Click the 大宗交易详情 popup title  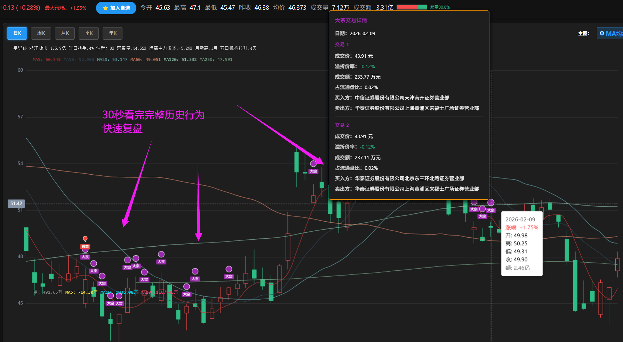[351, 21]
